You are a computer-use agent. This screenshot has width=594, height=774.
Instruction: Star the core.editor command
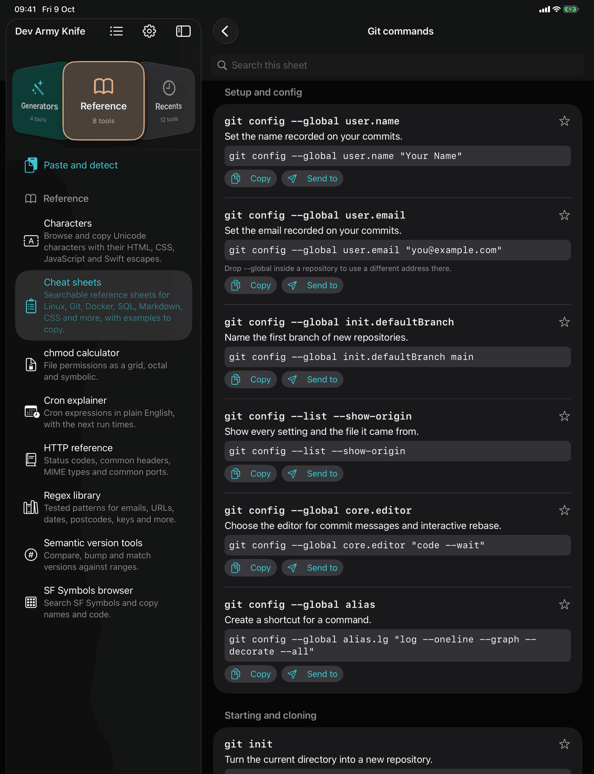click(x=564, y=511)
